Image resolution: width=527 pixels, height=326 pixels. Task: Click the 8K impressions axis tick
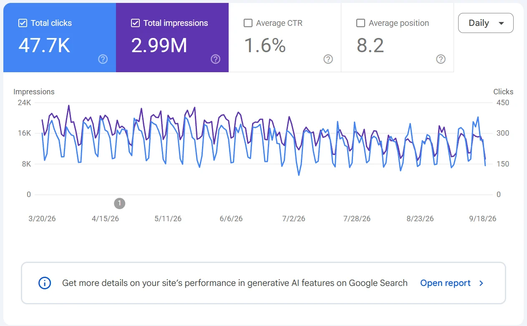coord(26,164)
